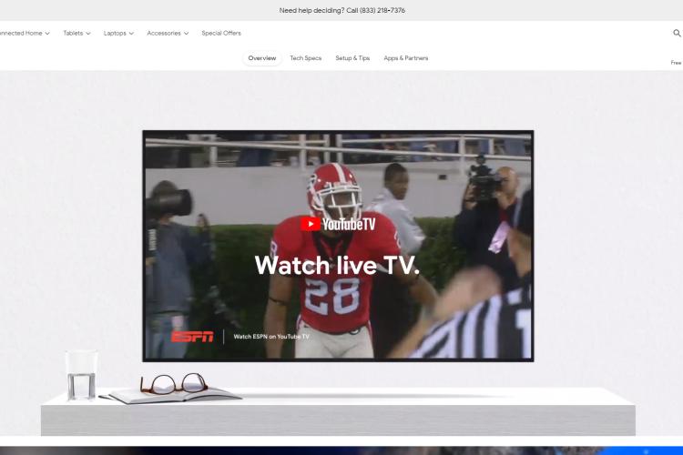Screen dimensions: 683x455
Task: Open the Tablets dropdown
Action: click(76, 33)
